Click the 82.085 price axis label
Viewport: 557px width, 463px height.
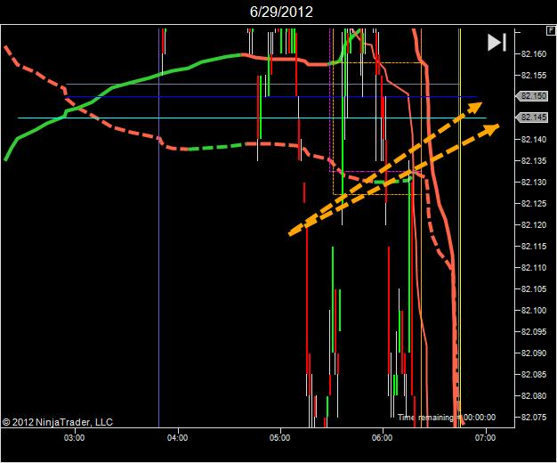[534, 374]
